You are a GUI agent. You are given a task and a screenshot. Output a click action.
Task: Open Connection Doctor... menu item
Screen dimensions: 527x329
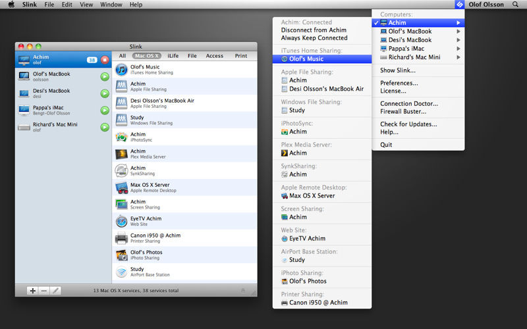point(409,104)
